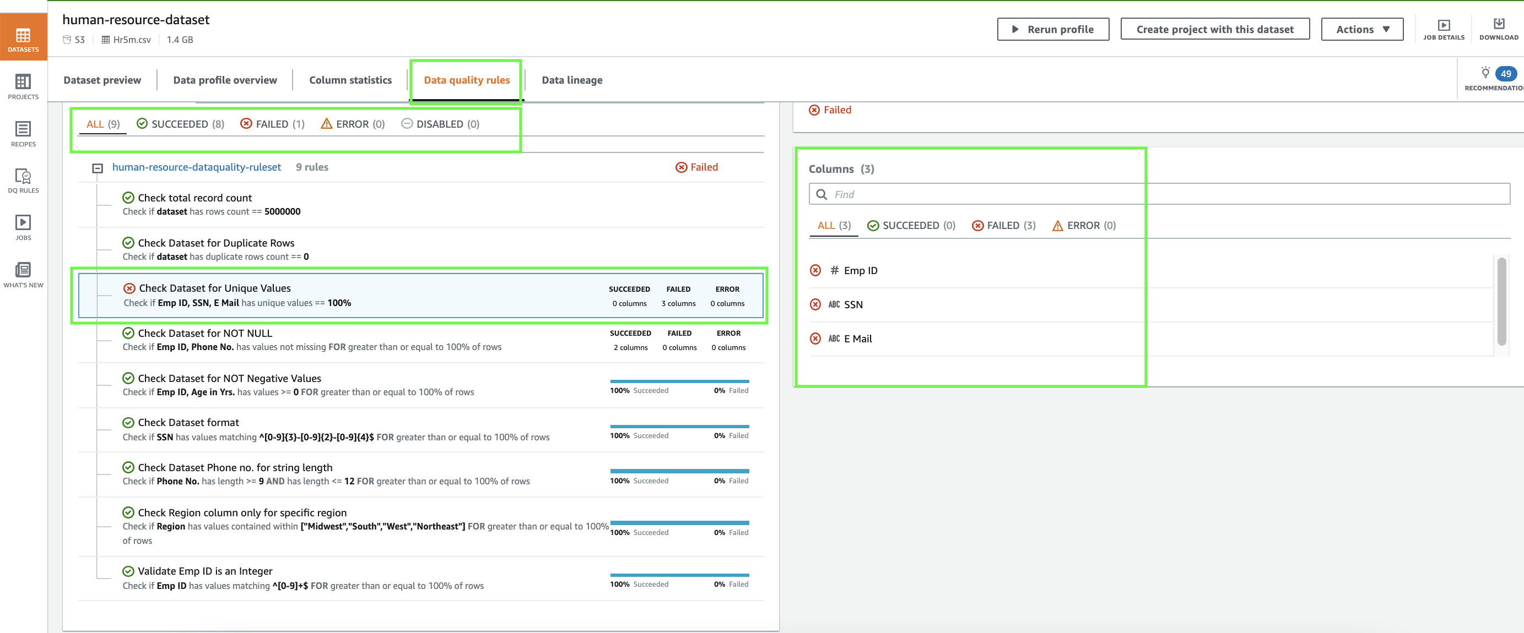Image resolution: width=1524 pixels, height=633 pixels.
Task: Open the human-resource-dataquality-ruleset link
Action: coord(196,167)
